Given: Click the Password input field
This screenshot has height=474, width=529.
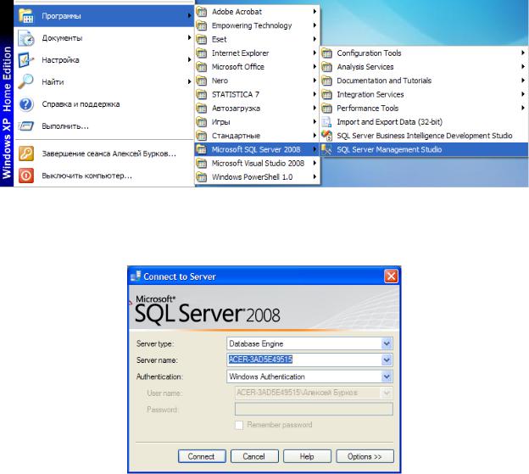Looking at the screenshot, I should [314, 410].
